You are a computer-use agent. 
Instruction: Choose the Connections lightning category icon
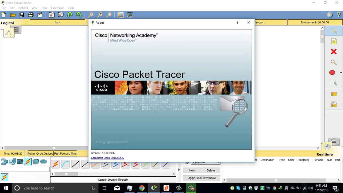[x=28, y=162]
